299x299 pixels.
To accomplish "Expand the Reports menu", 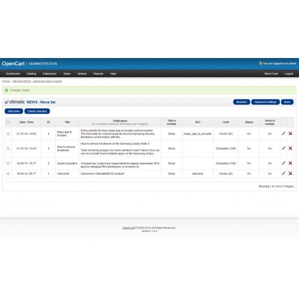I will tap(99, 74).
